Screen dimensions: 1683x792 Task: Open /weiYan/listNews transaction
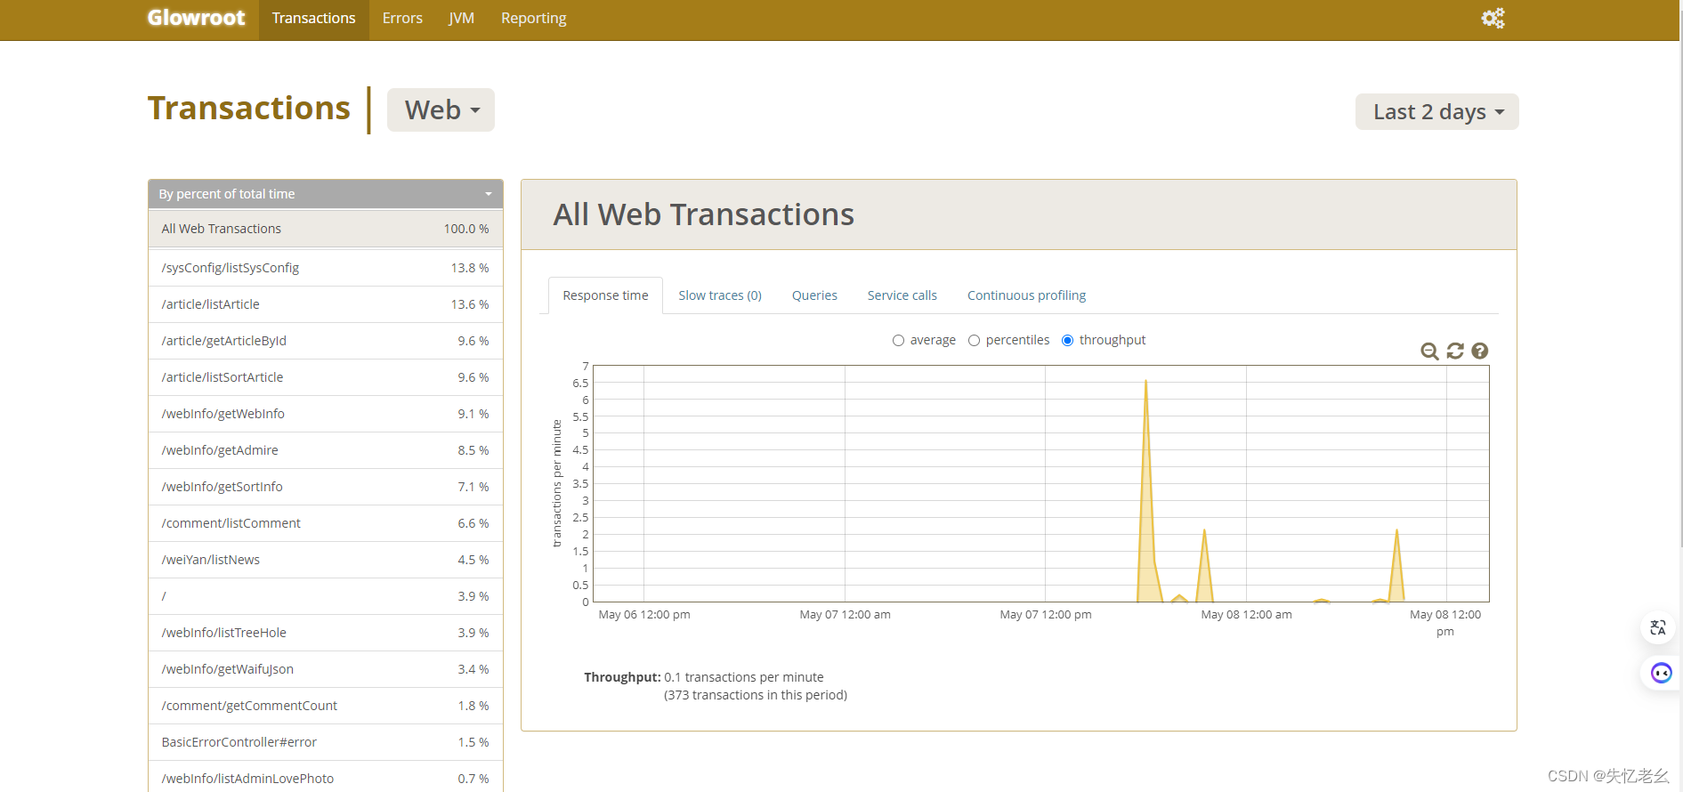pos(326,560)
